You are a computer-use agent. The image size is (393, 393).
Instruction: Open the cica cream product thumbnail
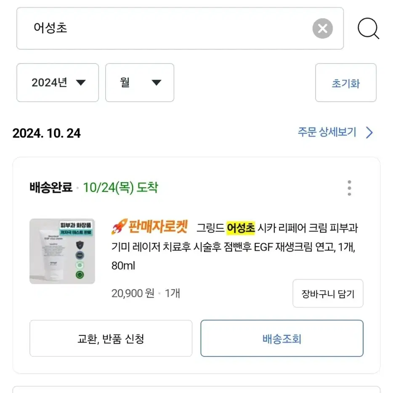click(x=62, y=251)
